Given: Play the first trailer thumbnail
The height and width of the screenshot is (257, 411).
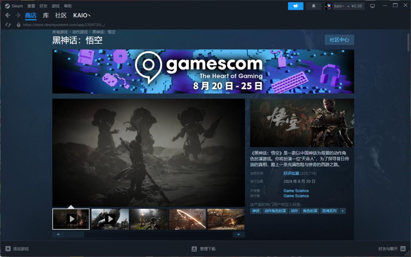Looking at the screenshot, I should [x=71, y=219].
